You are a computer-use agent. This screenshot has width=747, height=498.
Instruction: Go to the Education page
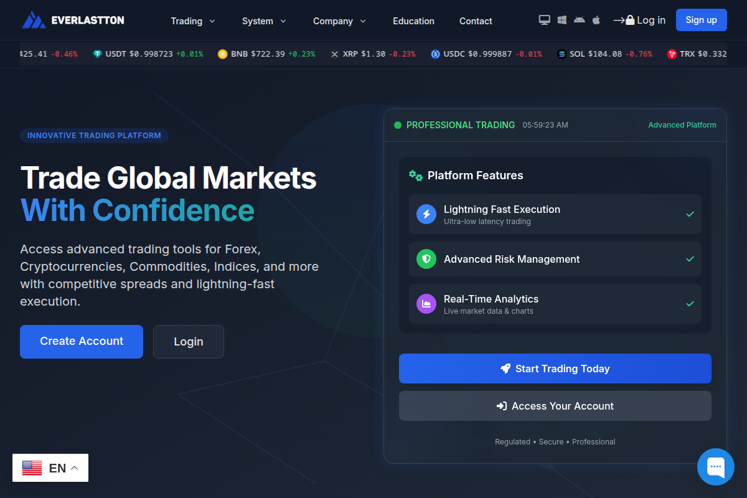pyautogui.click(x=413, y=21)
